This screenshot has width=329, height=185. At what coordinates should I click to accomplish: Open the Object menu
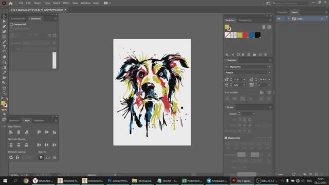[x=38, y=3]
